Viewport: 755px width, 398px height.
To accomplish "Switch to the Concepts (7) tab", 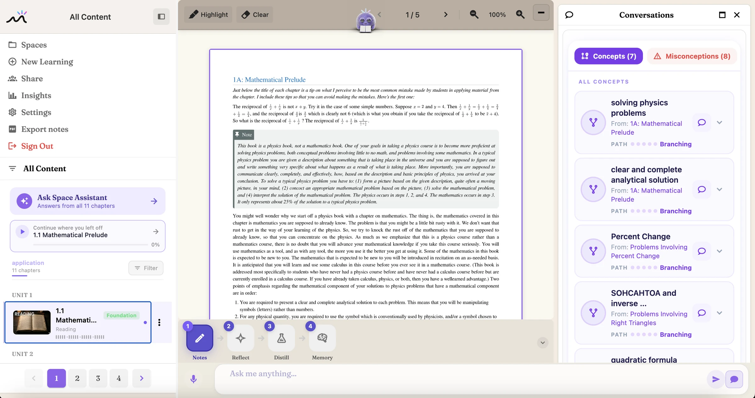I will 608,56.
